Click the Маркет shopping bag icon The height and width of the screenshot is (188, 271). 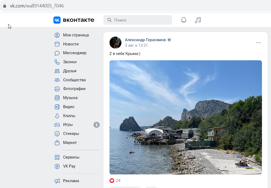[x=57, y=143]
